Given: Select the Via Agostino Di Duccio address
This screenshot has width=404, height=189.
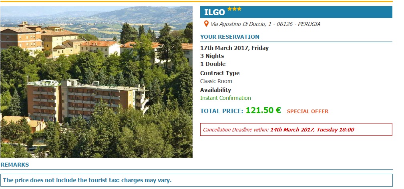Looking at the screenshot, I should (x=265, y=24).
